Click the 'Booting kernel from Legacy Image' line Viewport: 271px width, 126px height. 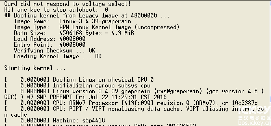coord(87,16)
